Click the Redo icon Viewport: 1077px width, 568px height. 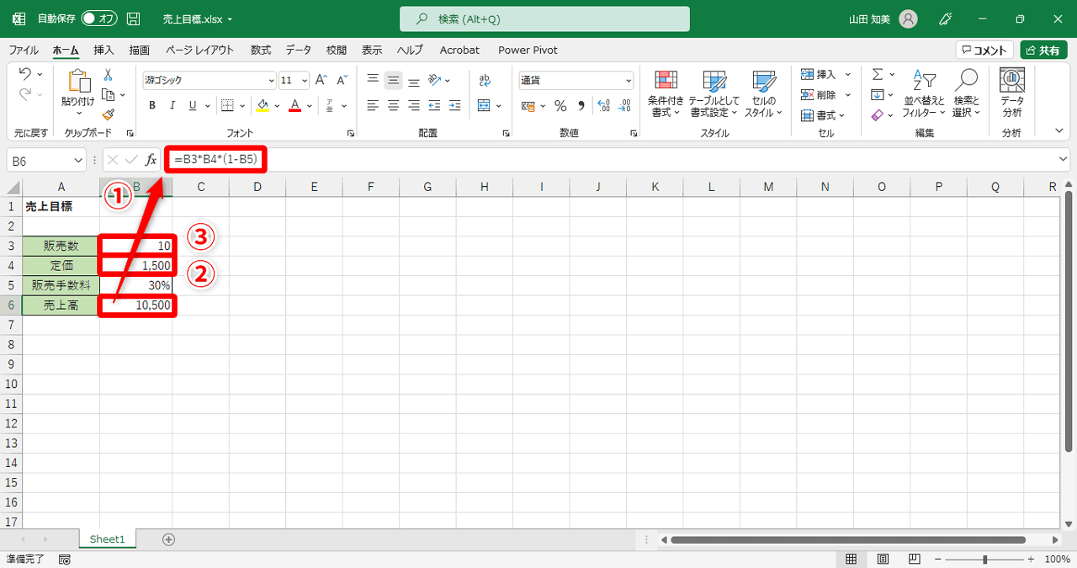click(25, 95)
